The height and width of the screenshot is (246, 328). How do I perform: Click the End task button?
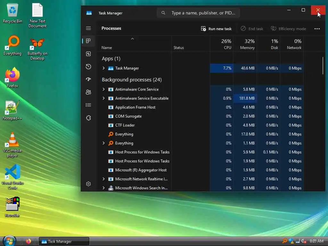click(252, 29)
